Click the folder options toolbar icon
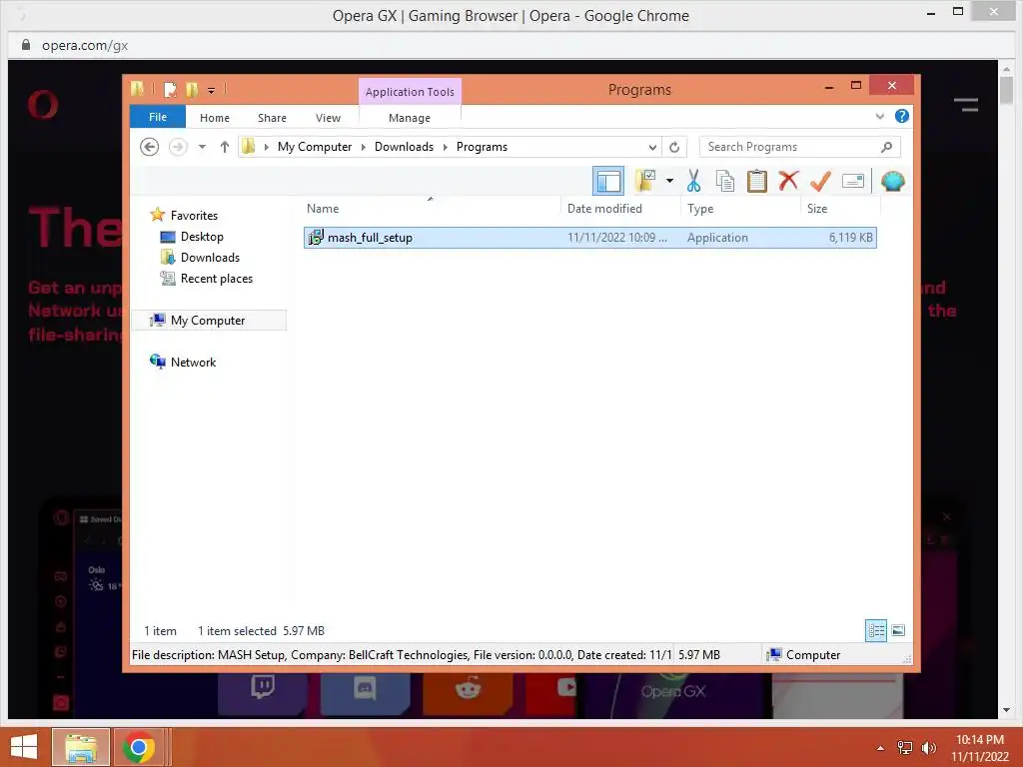Viewport: 1023px width, 767px height. tap(646, 181)
